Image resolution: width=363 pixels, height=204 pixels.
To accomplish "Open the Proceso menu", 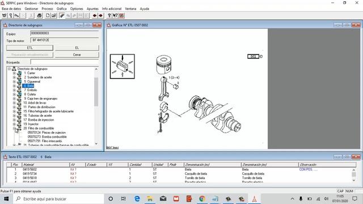I will click(47, 8).
